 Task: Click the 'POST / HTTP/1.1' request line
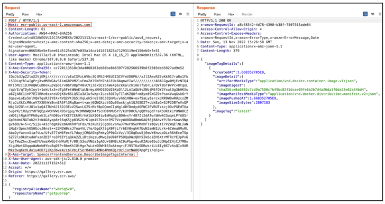coord(24,21)
